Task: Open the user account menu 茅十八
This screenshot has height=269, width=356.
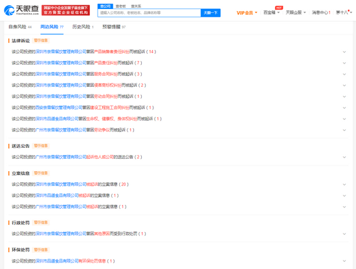Action: [x=344, y=12]
